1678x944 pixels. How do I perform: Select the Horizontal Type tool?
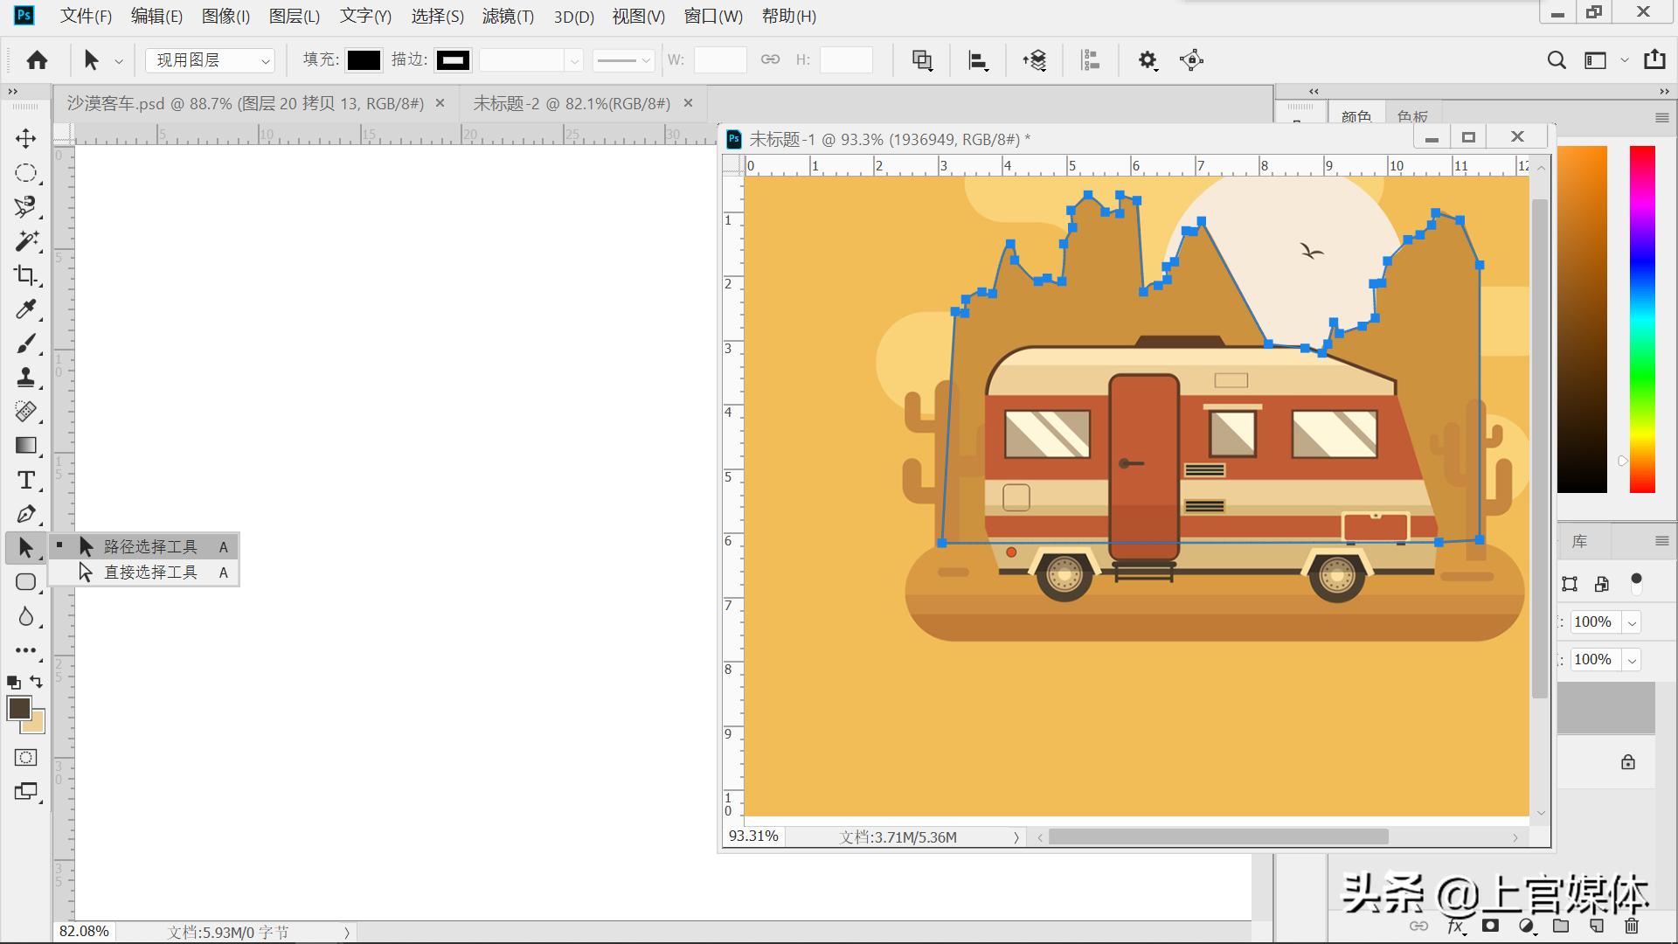click(25, 480)
